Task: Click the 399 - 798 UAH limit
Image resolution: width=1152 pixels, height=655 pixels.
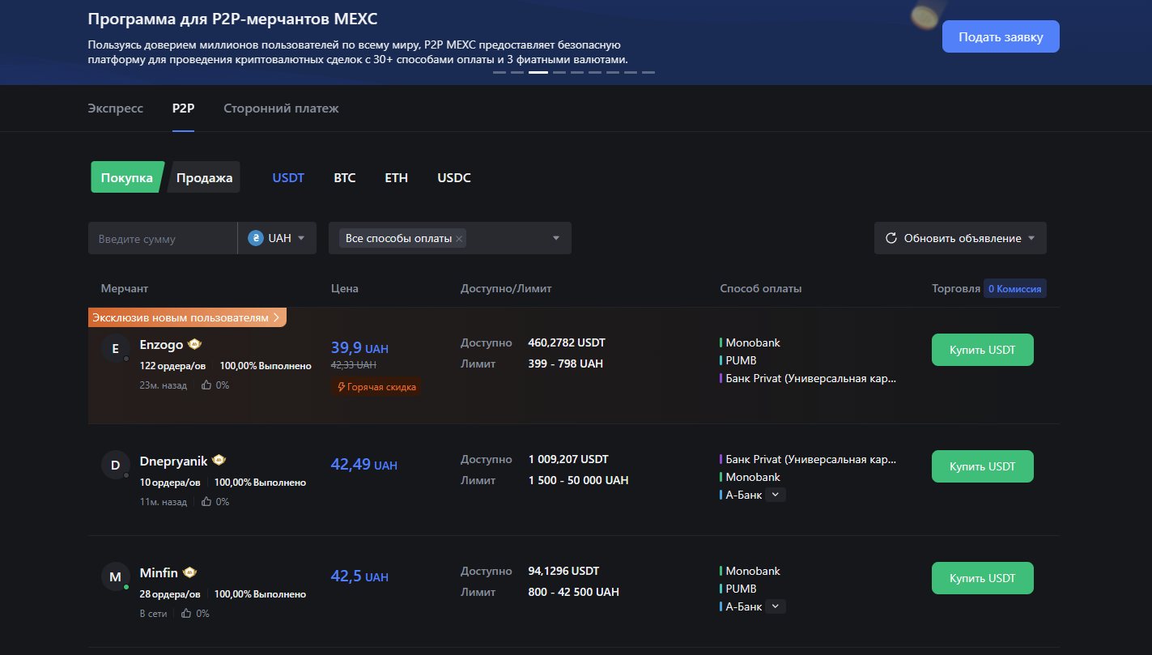Action: pyautogui.click(x=565, y=364)
